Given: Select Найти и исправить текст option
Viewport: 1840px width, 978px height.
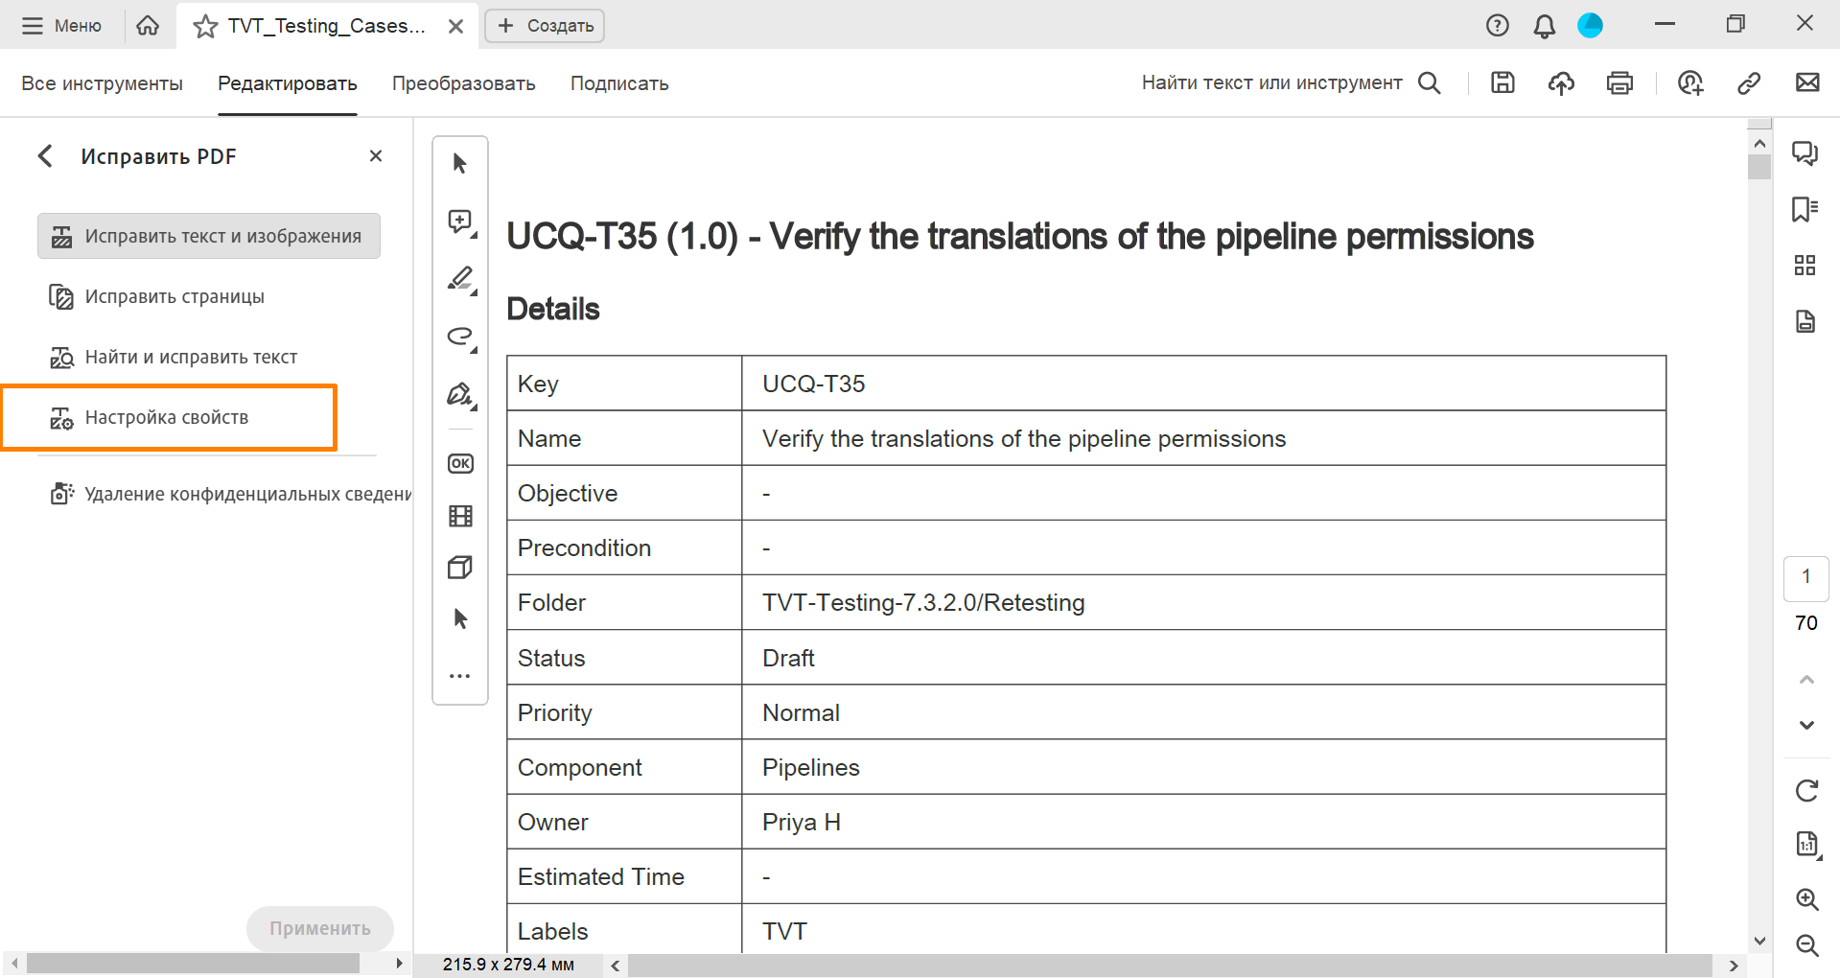Looking at the screenshot, I should coord(191,358).
